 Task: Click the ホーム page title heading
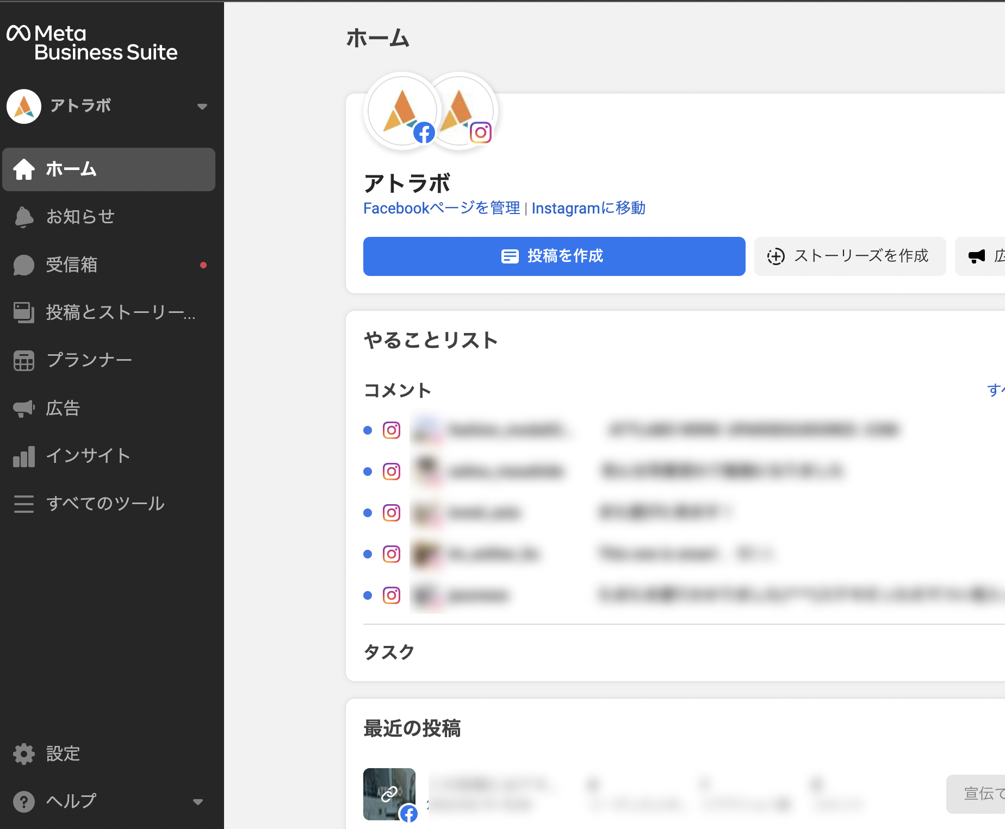[378, 39]
